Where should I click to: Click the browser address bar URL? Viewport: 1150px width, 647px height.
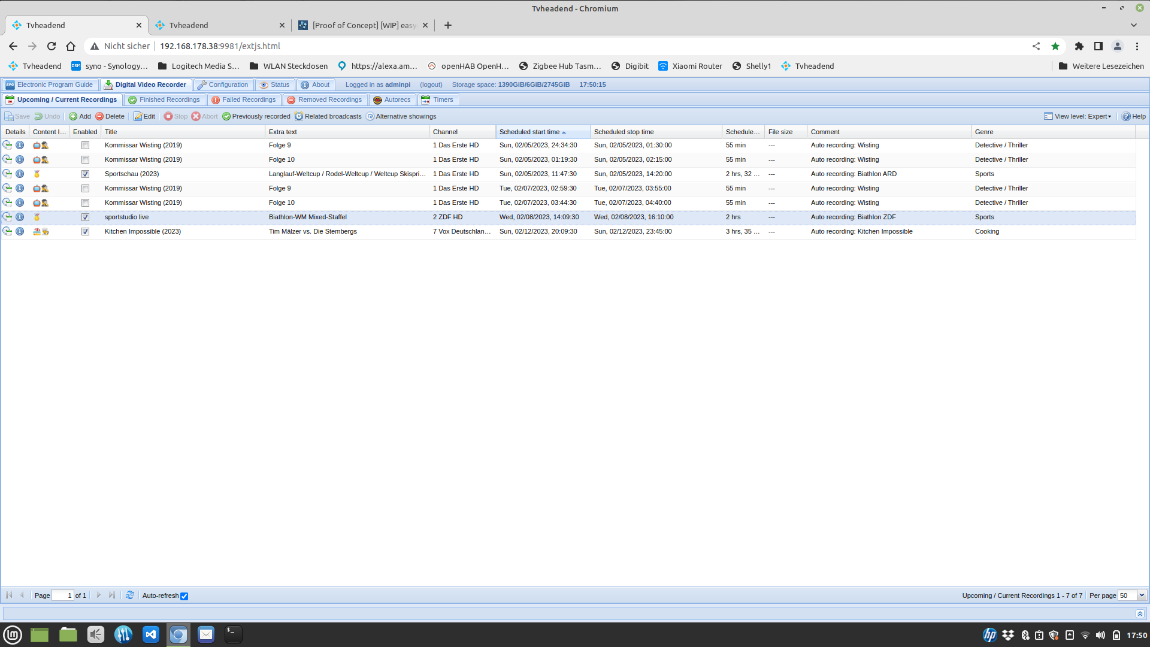220,46
